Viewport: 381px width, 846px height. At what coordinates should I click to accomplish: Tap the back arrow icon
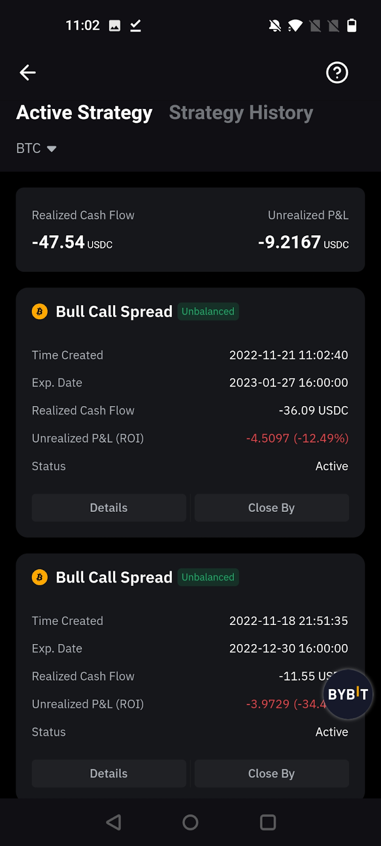point(28,72)
